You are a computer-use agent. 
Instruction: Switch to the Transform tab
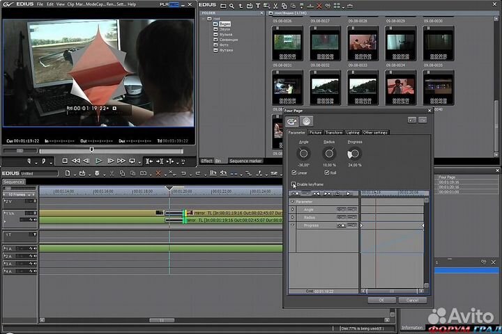(x=334, y=132)
